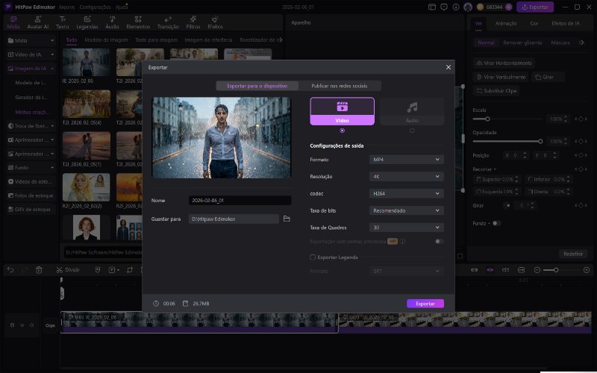
Task: Click the folder icon beside Guardar para
Action: click(287, 219)
